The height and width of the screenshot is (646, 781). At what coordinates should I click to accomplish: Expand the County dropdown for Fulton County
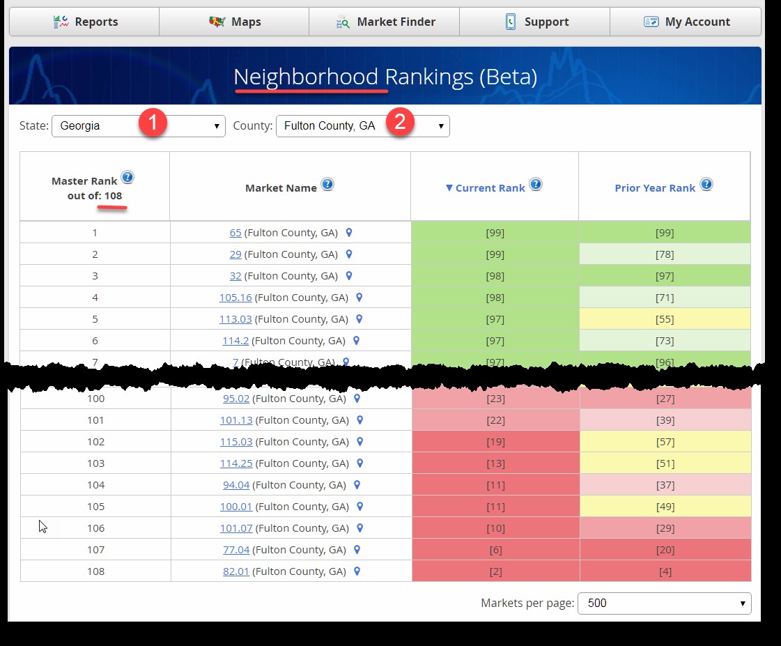[362, 126]
